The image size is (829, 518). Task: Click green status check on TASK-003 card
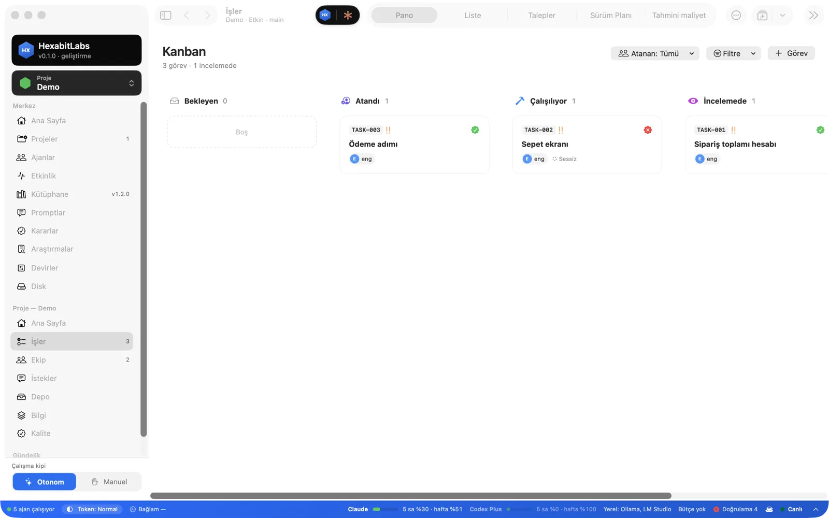point(475,130)
